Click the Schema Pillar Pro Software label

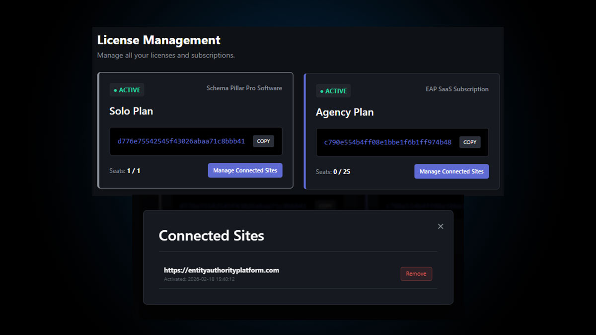coord(244,88)
